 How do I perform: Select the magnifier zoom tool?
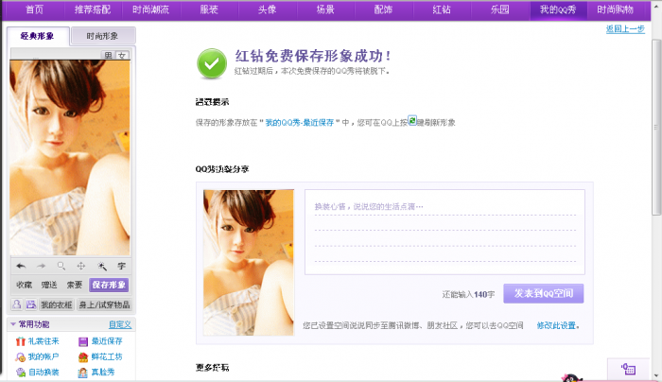[61, 266]
